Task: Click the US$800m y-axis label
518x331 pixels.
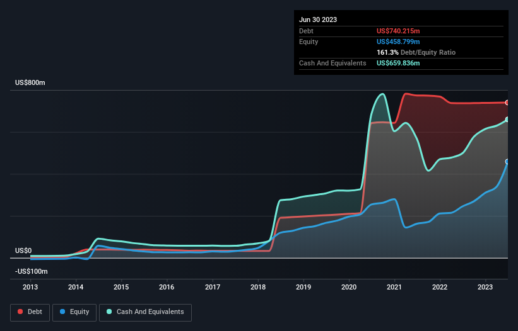Action: 30,82
